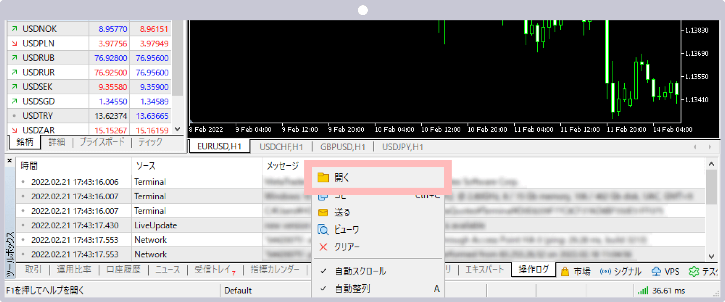The width and height of the screenshot is (725, 302).
Task: Select the LiveUpdate log entry
Action: pyautogui.click(x=361, y=225)
